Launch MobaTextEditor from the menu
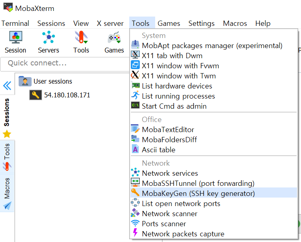This screenshot has height=242, width=301. pyautogui.click(x=213, y=130)
